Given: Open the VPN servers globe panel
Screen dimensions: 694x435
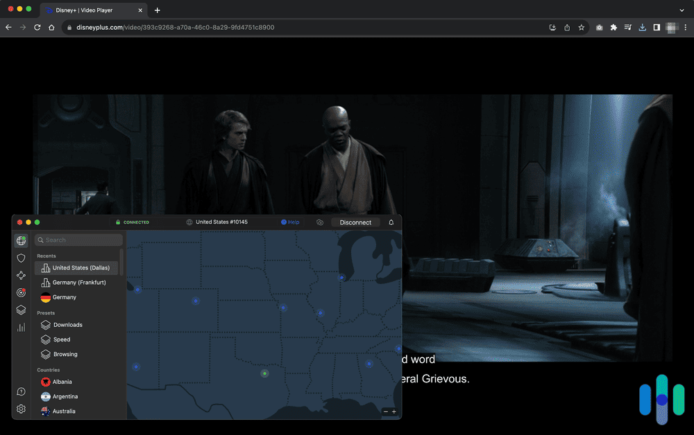Looking at the screenshot, I should pyautogui.click(x=21, y=240).
